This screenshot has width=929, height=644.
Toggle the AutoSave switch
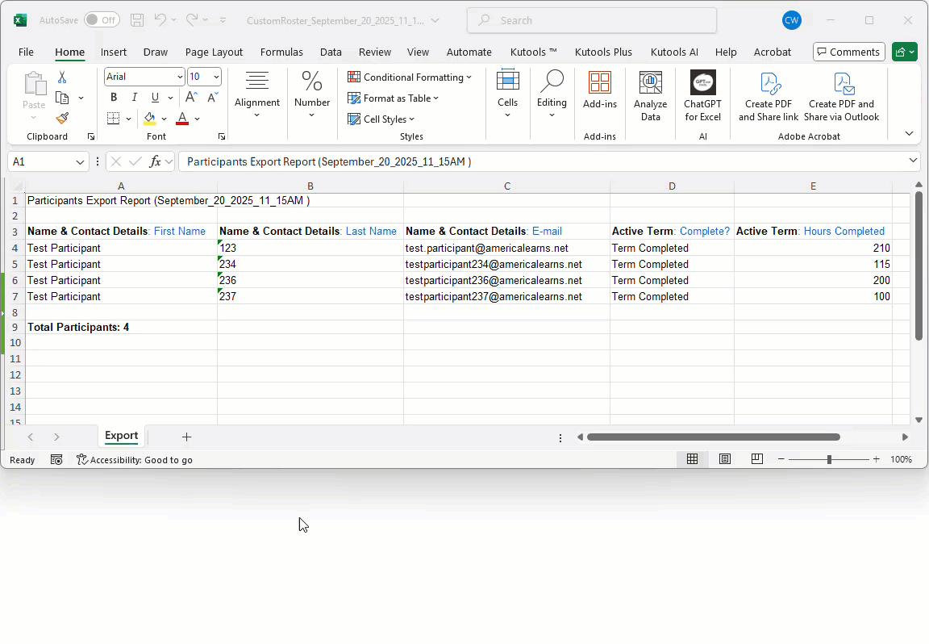click(x=102, y=20)
